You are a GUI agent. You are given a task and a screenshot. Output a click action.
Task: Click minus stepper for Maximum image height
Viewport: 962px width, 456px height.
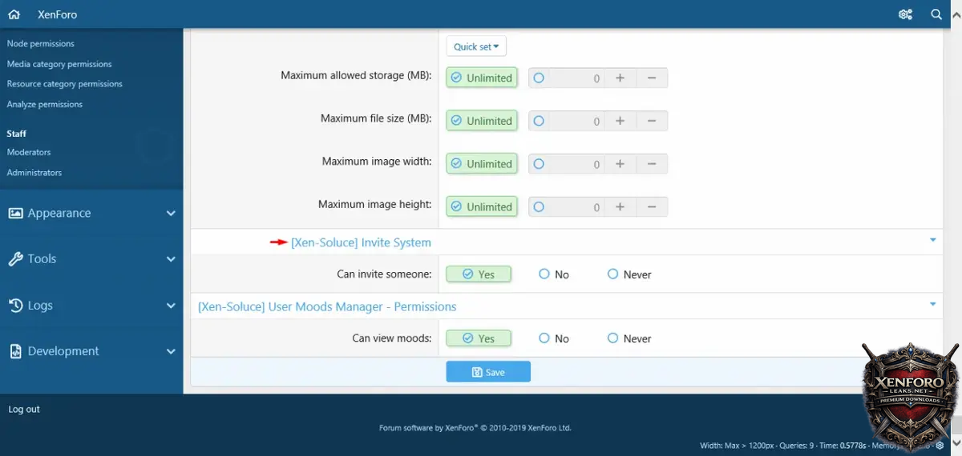652,206
